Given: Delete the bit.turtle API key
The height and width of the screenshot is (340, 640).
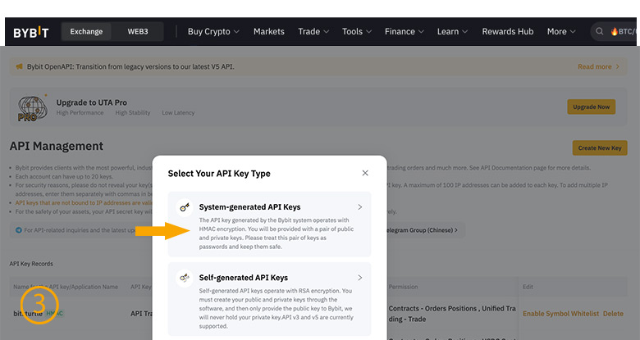Looking at the screenshot, I should click(613, 314).
